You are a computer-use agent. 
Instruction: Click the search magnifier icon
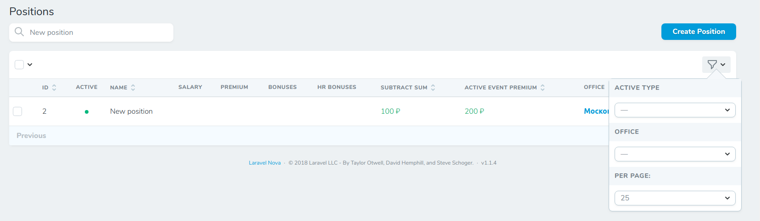coord(19,32)
